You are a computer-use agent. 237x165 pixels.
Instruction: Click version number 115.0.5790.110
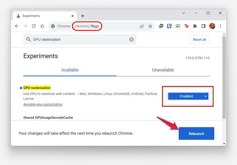pos(197,58)
